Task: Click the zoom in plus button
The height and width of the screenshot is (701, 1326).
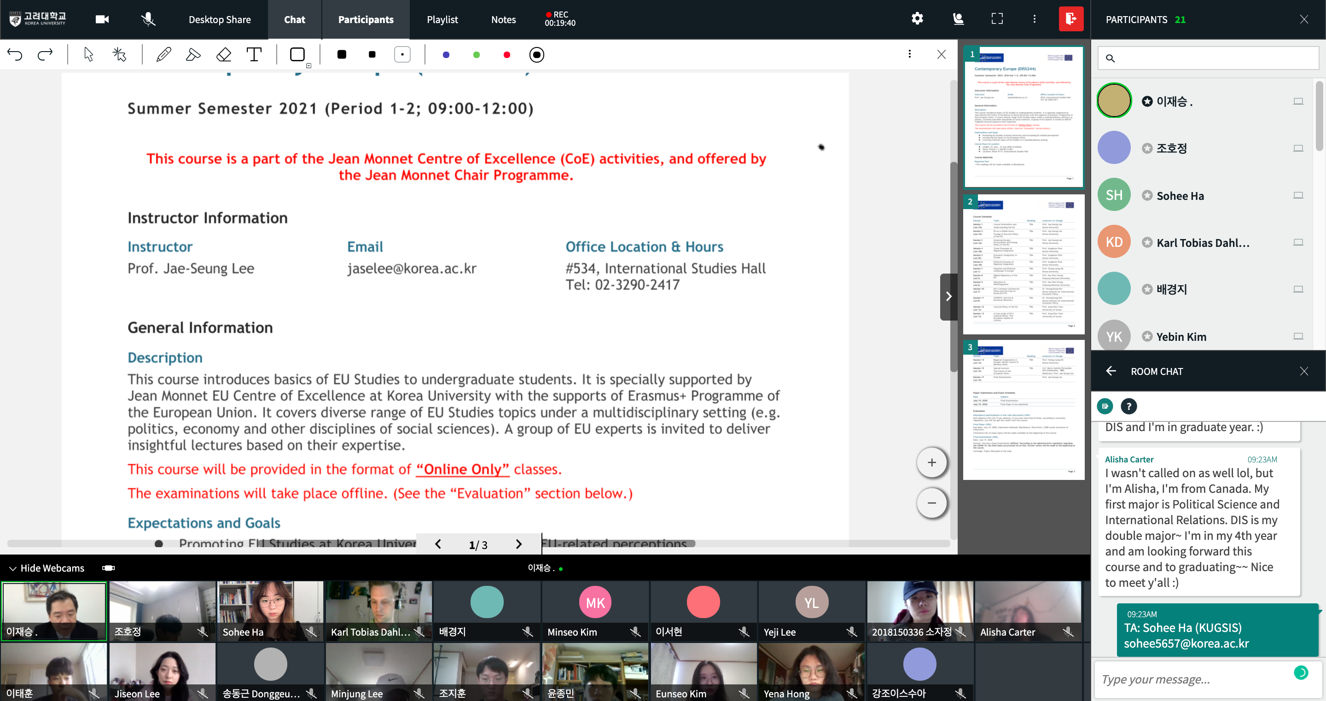Action: (x=931, y=462)
